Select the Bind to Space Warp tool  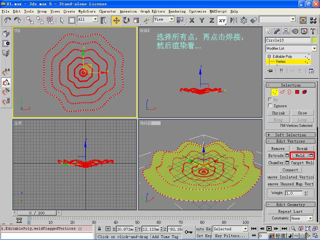[50, 20]
